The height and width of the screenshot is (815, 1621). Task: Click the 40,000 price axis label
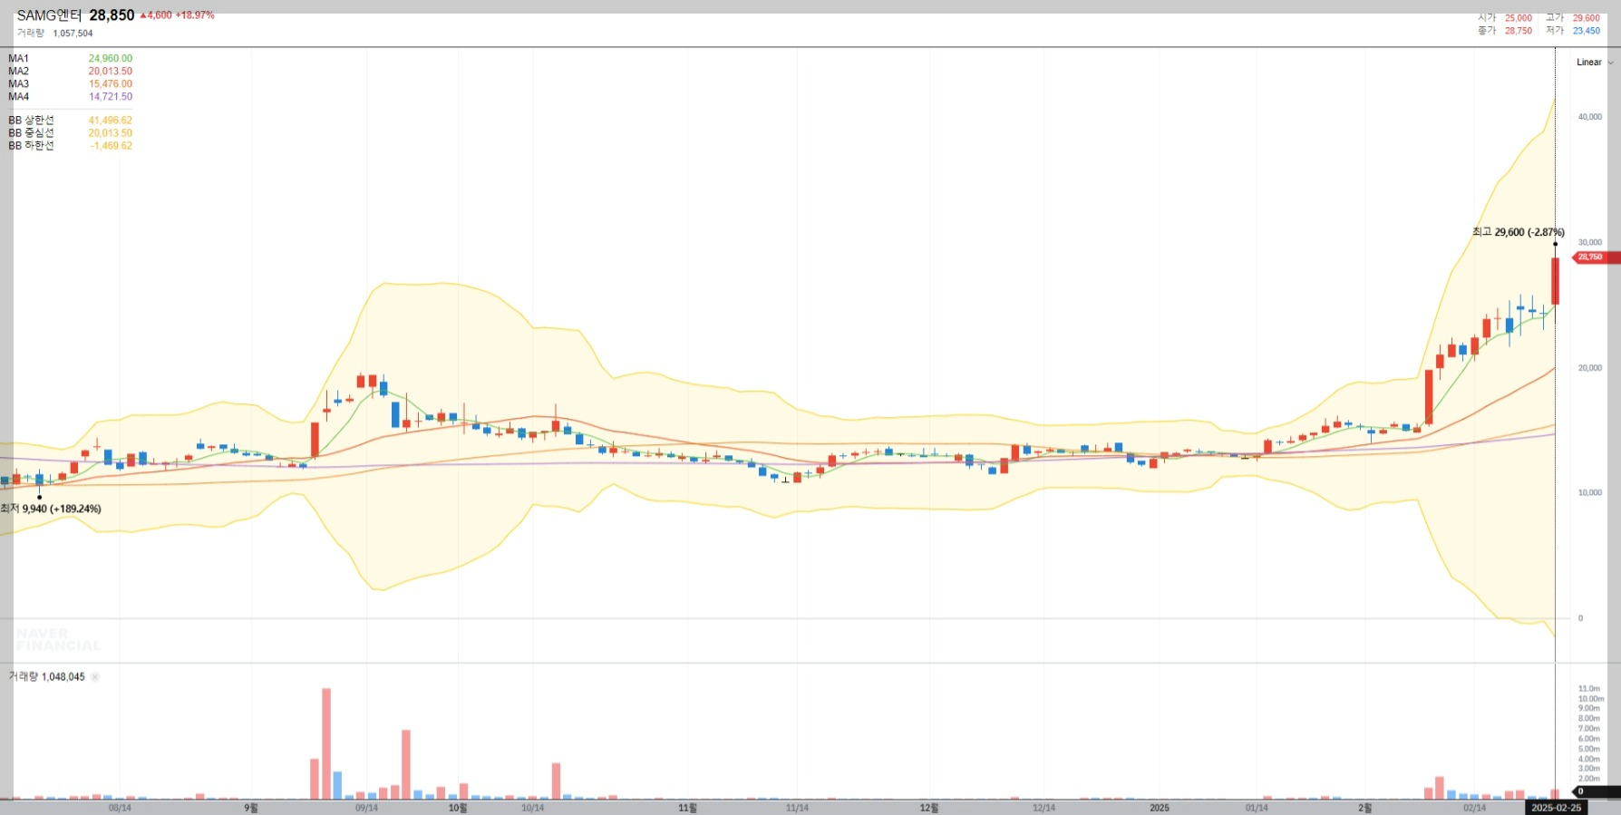[1590, 117]
